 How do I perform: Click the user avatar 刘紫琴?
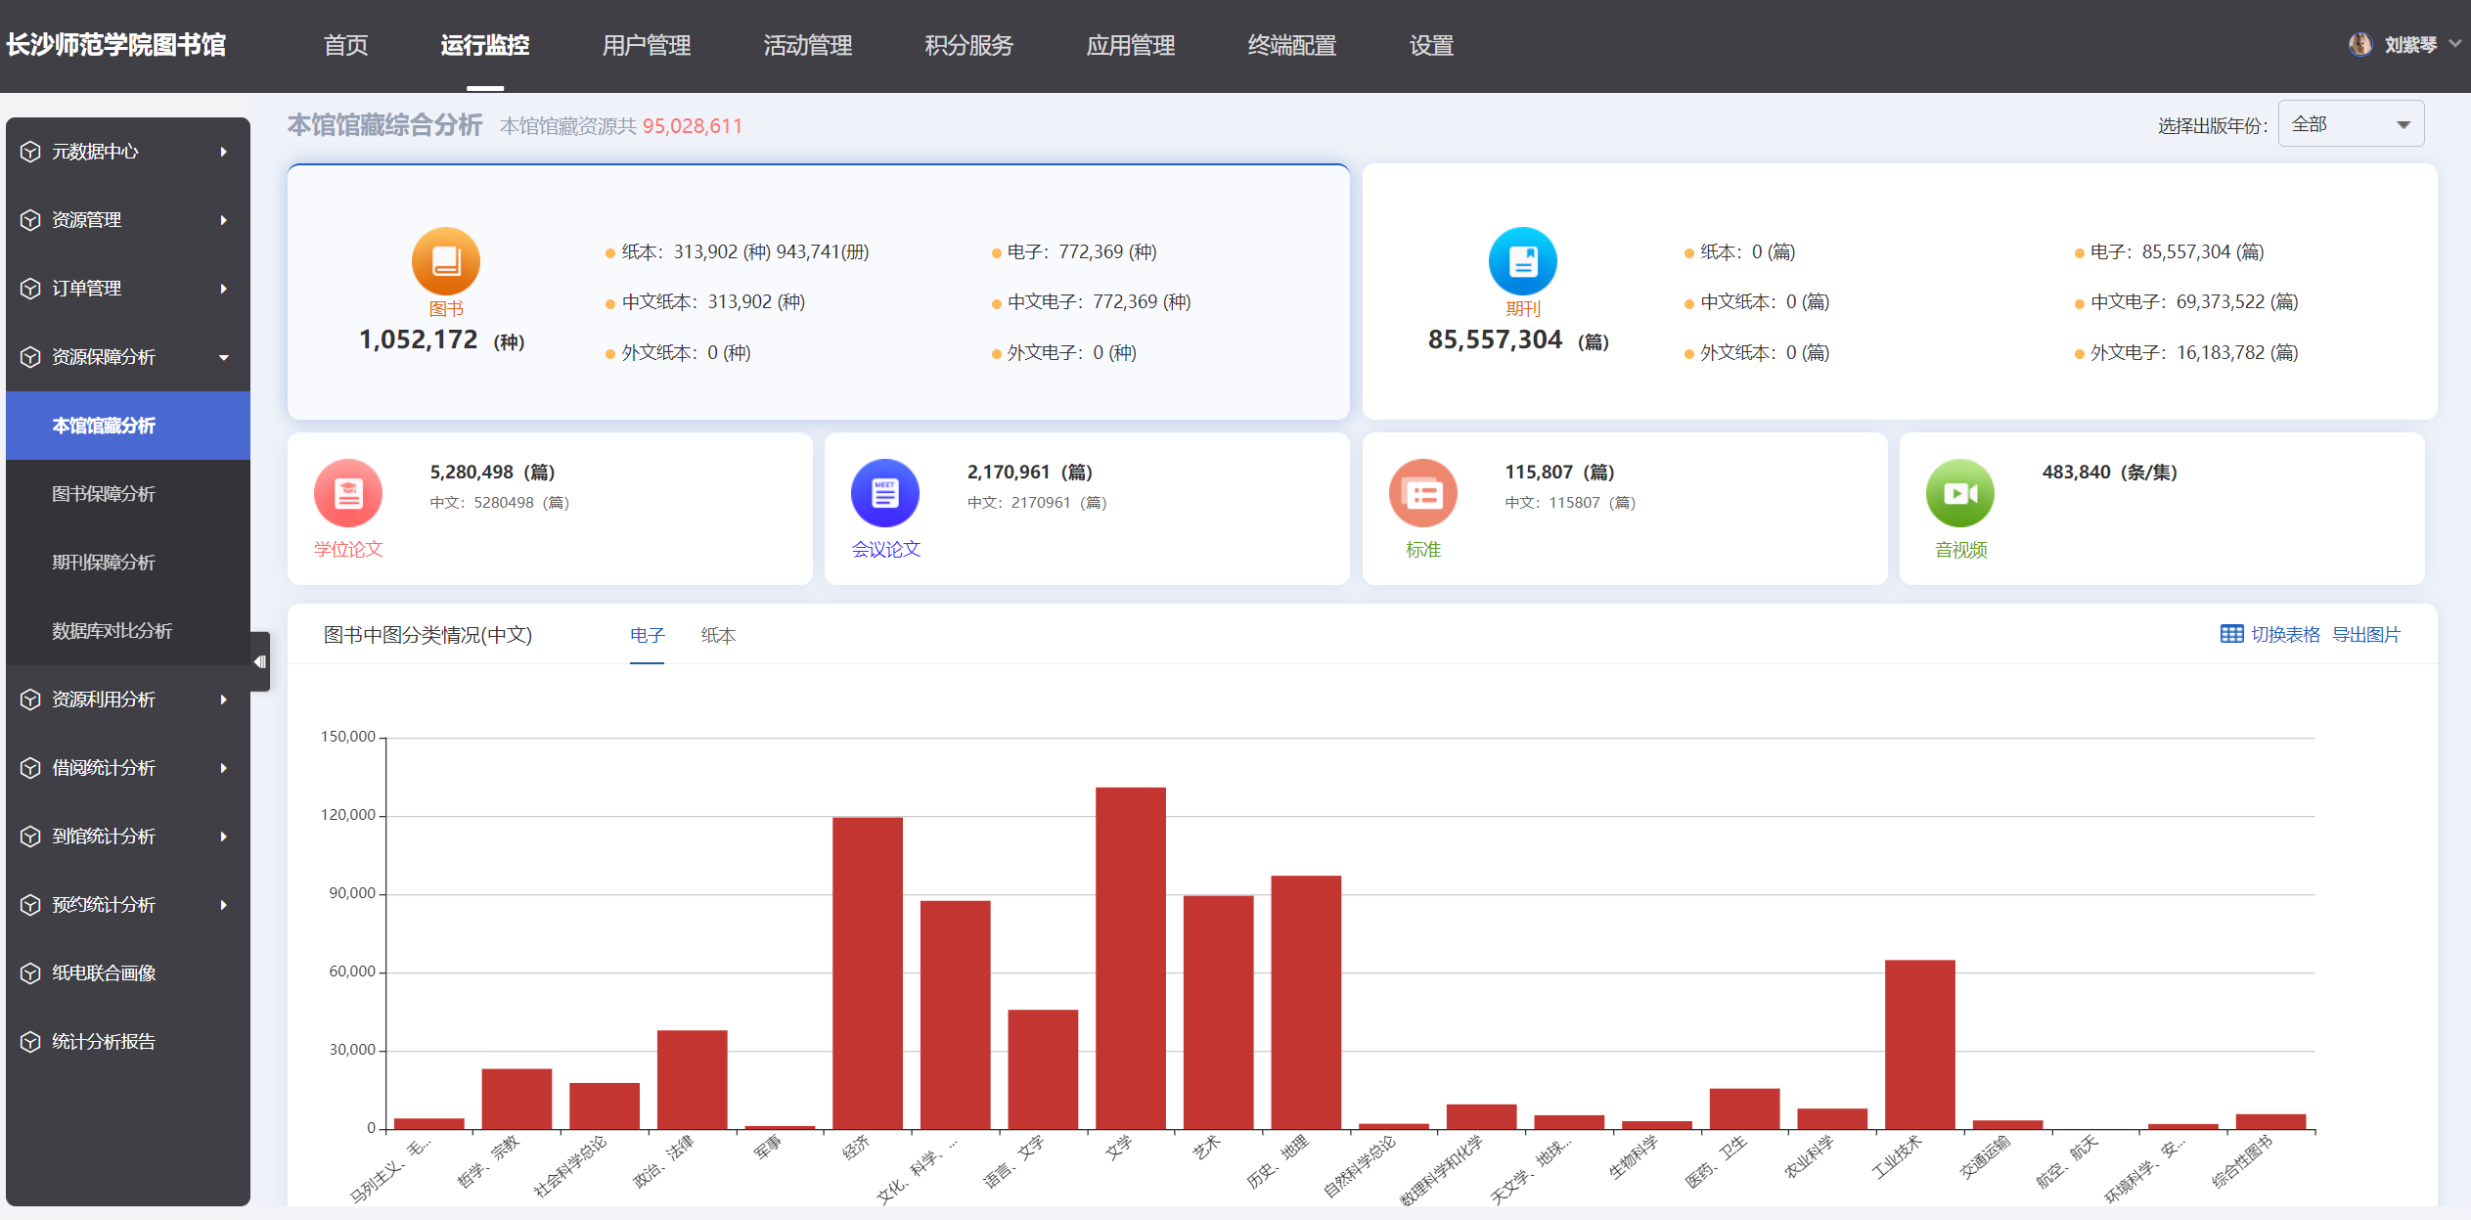tap(2359, 45)
